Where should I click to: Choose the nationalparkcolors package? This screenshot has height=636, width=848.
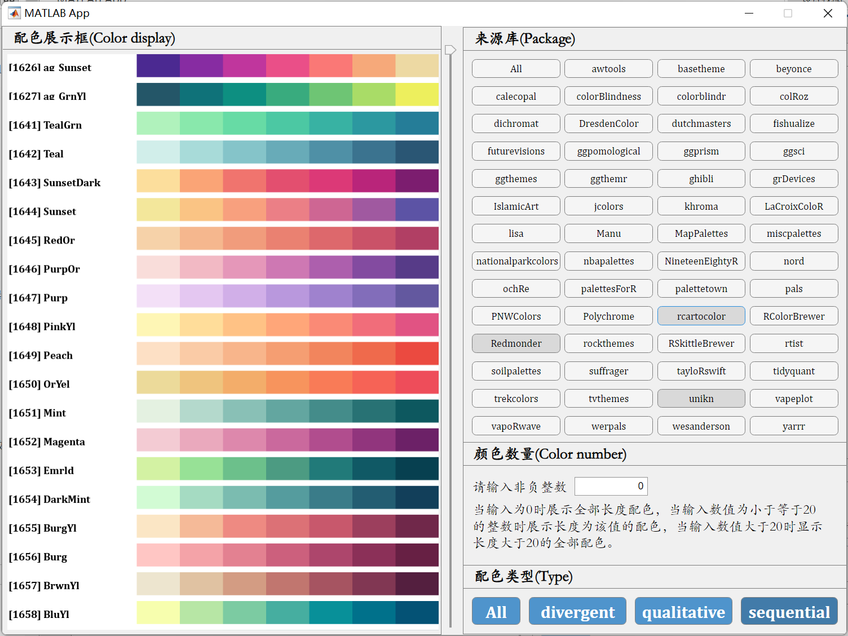[516, 261]
